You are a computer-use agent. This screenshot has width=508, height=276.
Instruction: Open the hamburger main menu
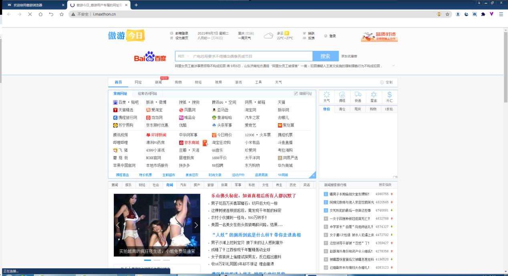tap(501, 14)
